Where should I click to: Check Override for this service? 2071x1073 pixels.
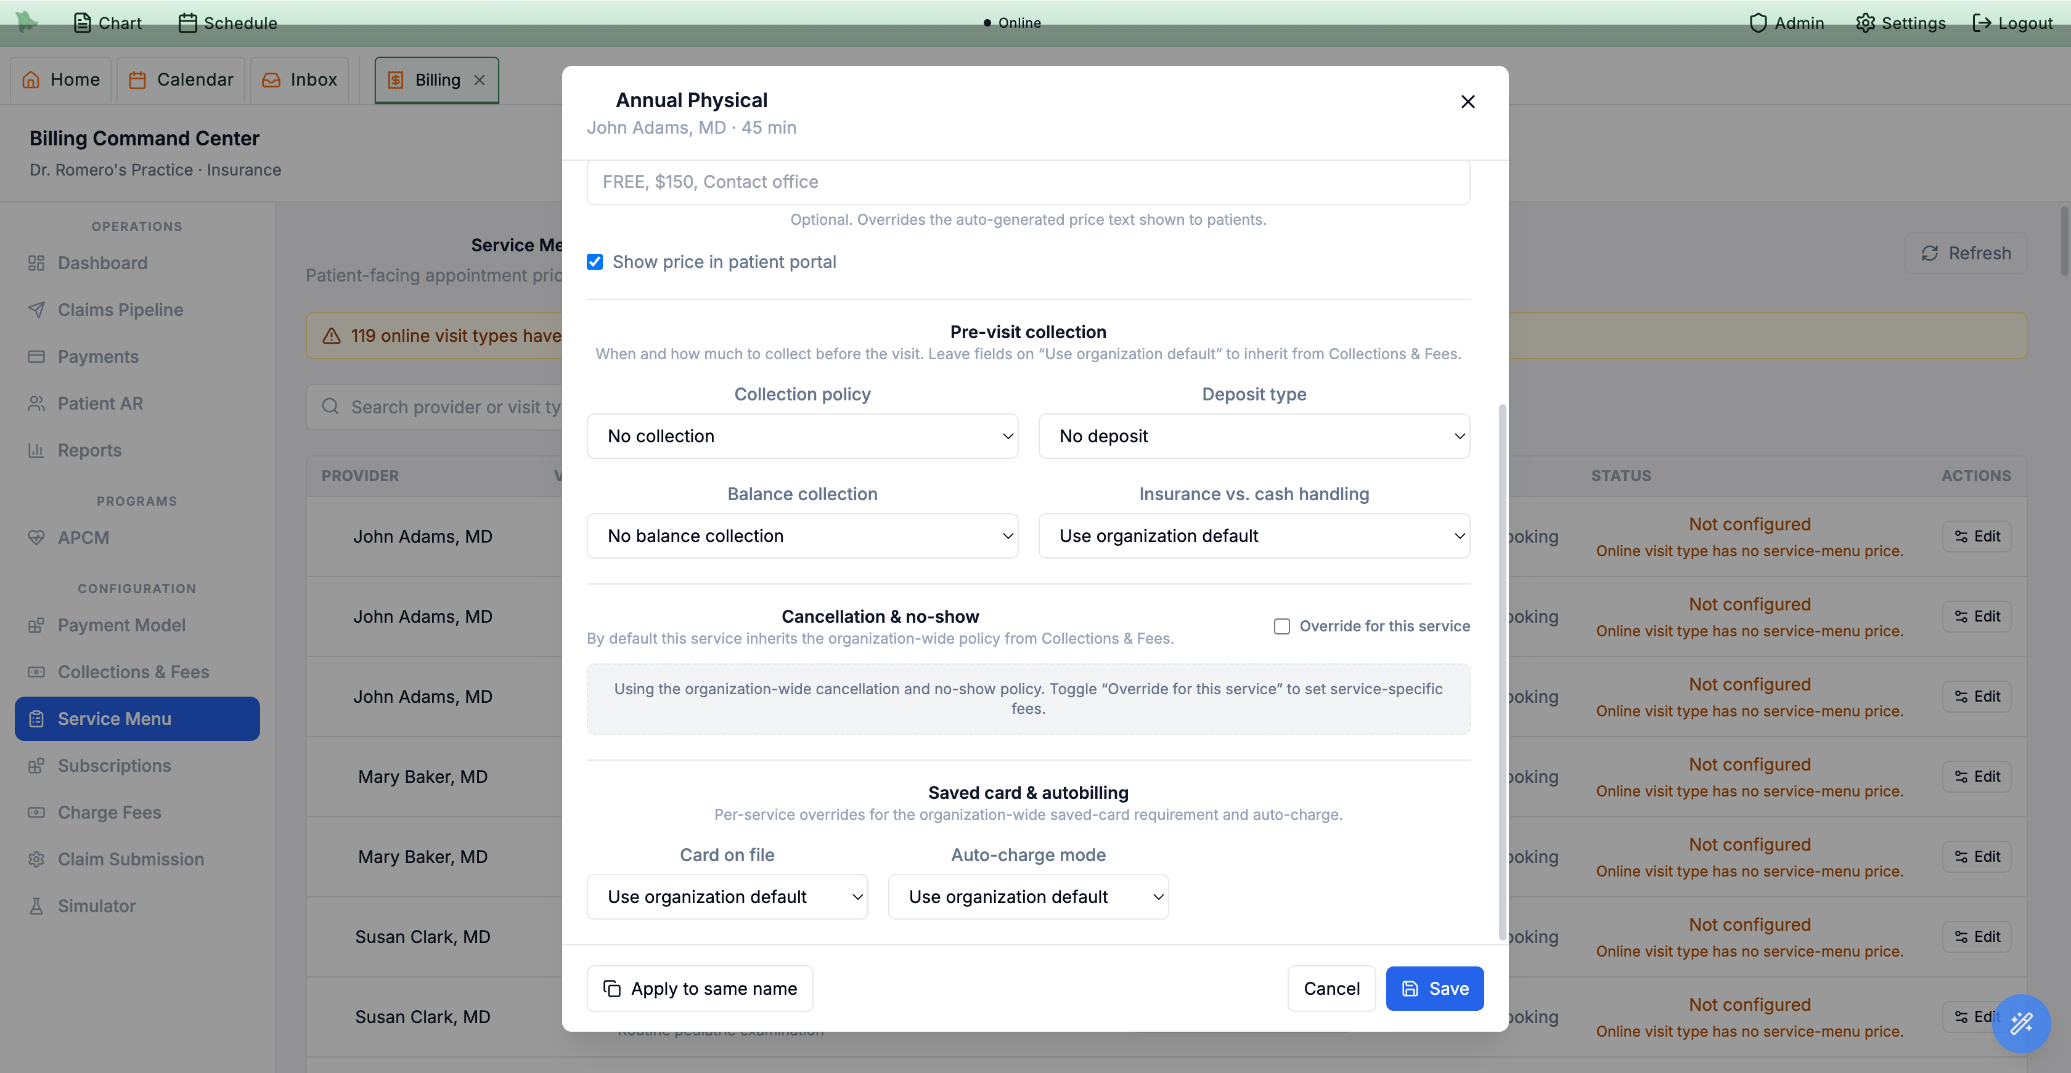1281,626
